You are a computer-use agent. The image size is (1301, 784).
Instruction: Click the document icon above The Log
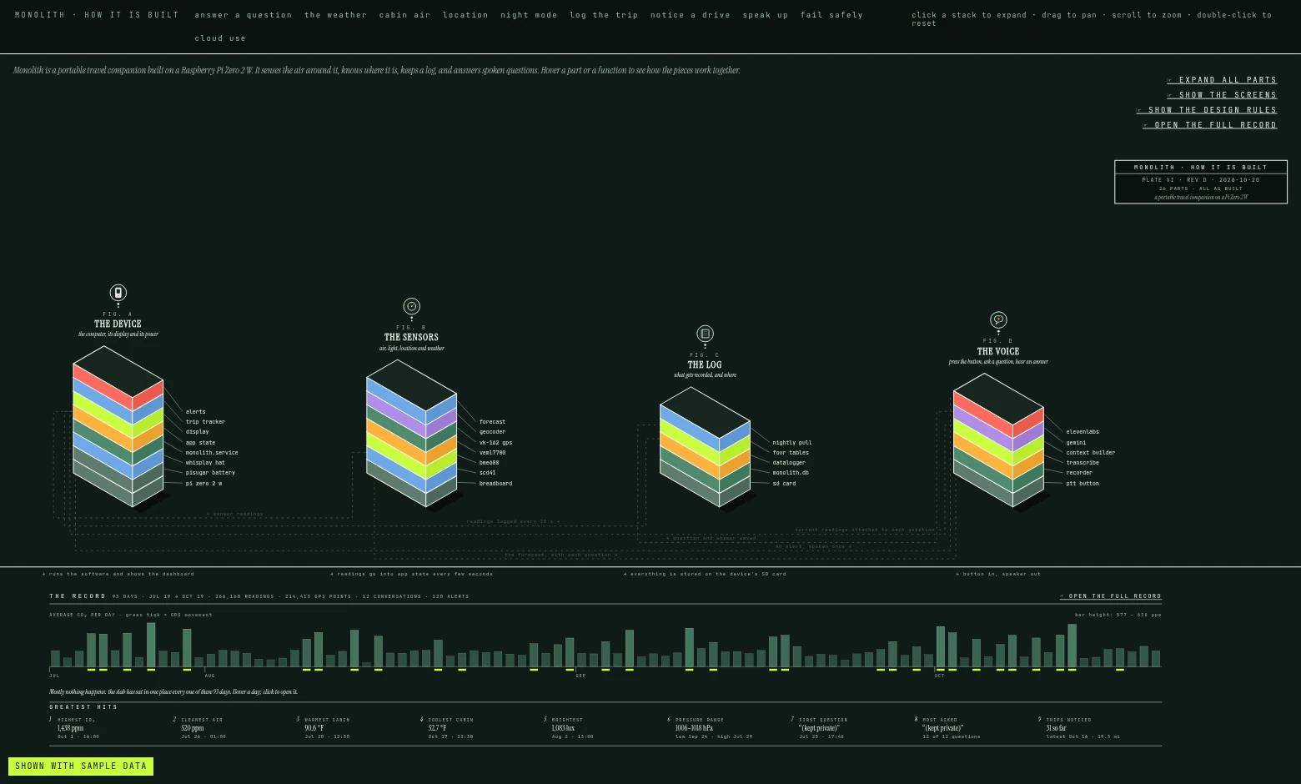pos(705,334)
